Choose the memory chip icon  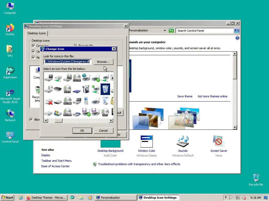(58, 89)
